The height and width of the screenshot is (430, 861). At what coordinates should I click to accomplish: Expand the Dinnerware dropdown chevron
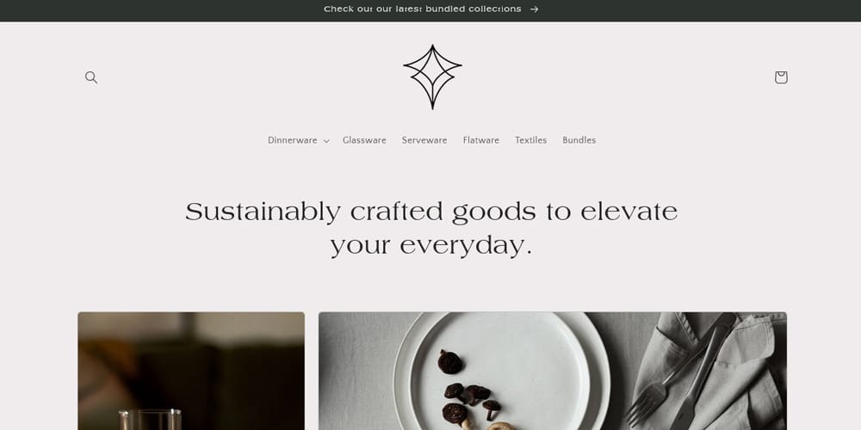click(326, 141)
